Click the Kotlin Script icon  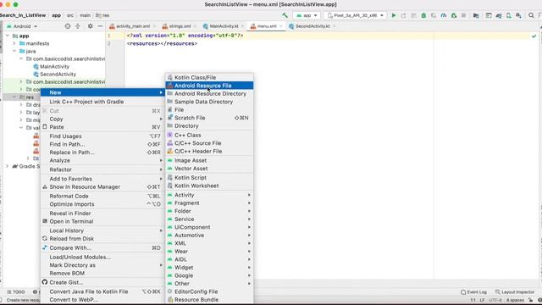point(169,177)
